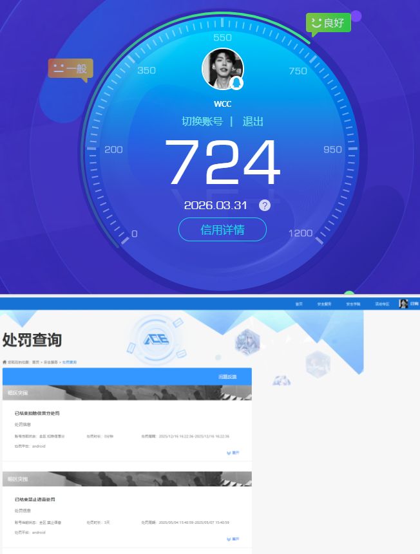This screenshot has width=420, height=554.
Task: Click the question mark help icon beside the date
Action: click(265, 205)
